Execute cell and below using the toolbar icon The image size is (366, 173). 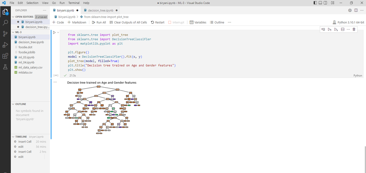coord(336,29)
